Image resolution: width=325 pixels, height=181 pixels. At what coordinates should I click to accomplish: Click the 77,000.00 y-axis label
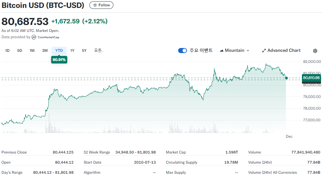coord(312,120)
